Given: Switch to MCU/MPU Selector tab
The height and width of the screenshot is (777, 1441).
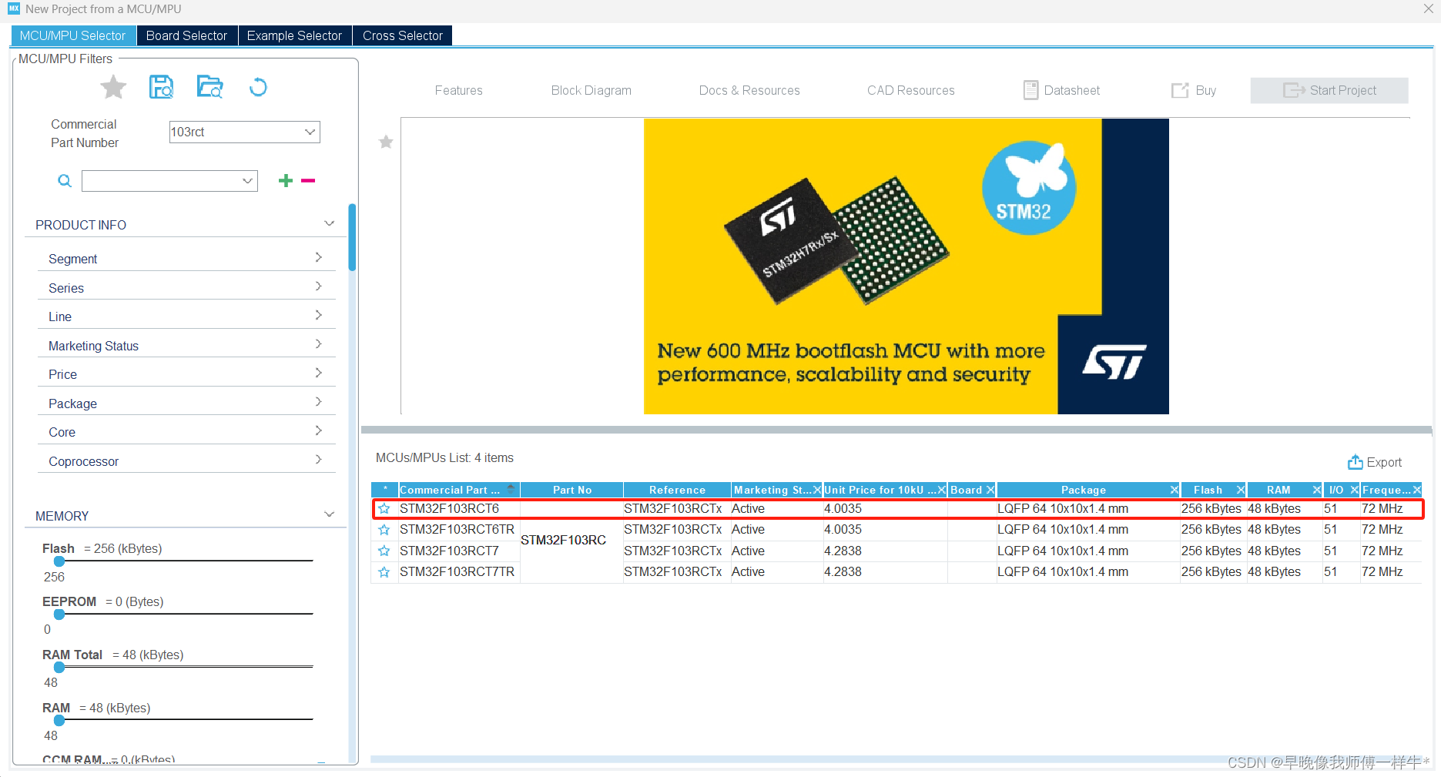Looking at the screenshot, I should (x=73, y=35).
